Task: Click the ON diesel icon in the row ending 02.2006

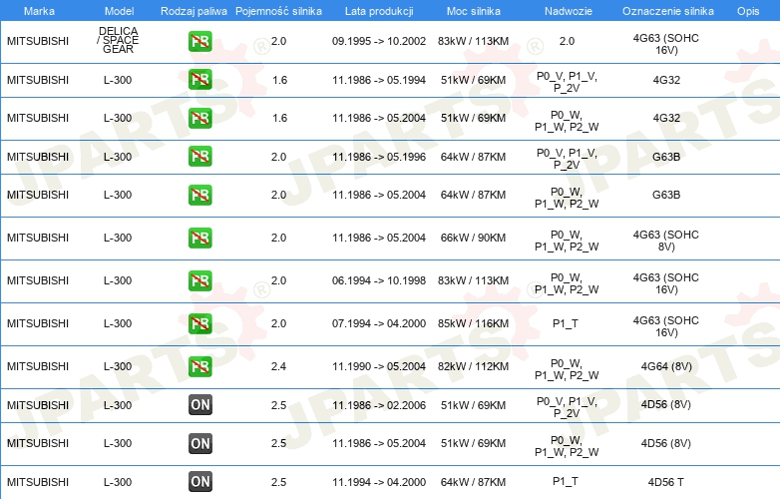Action: tap(199, 405)
